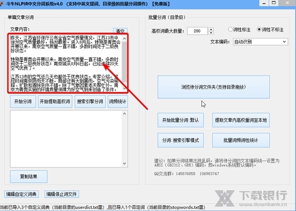Open 编辑自定义词典 editor
Image resolution: width=296 pixels, height=211 pixels.
pos(22,194)
